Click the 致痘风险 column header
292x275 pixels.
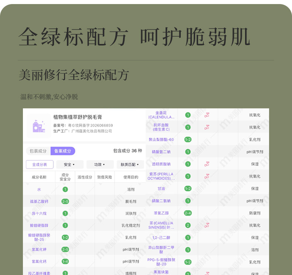coord(105,177)
